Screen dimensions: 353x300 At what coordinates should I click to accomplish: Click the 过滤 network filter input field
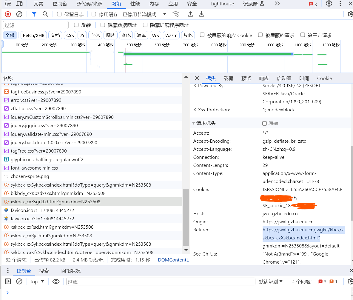[x=36, y=25]
